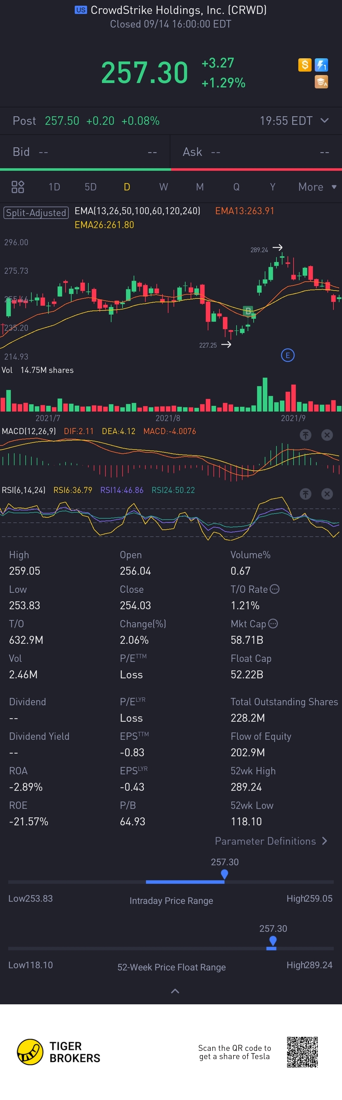Tap the earnings E marker on chart
This screenshot has height=1100, width=342.
coord(287,355)
